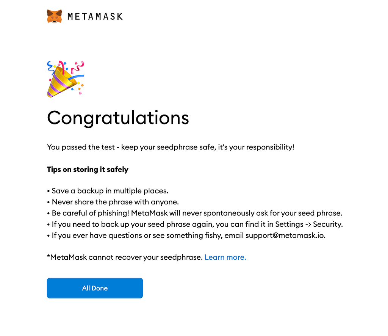Viewport: 388px width, 336px height.
Task: Click 'Tips on storing it safely' heading
Action: (88, 170)
